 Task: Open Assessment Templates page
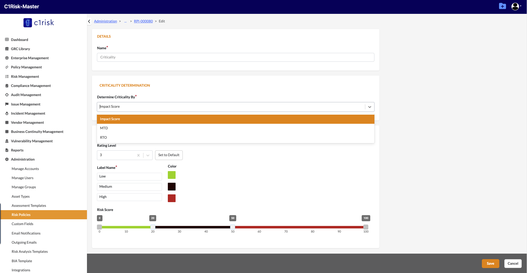coord(29,205)
